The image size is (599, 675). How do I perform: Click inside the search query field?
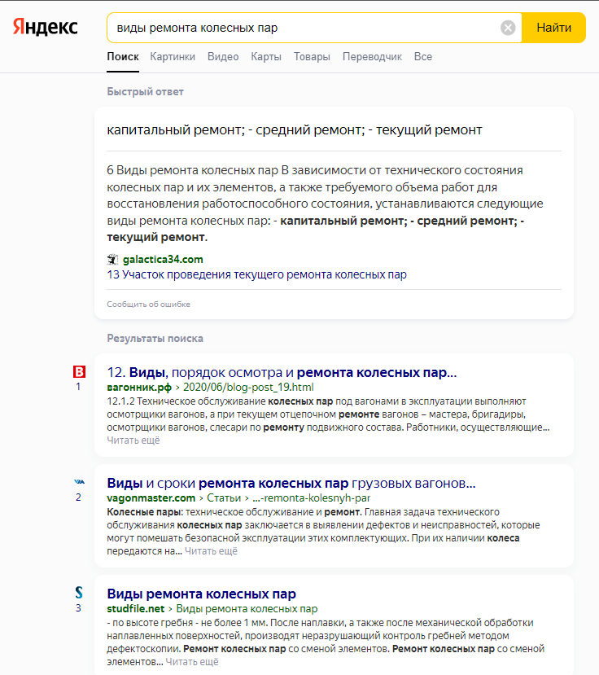301,28
